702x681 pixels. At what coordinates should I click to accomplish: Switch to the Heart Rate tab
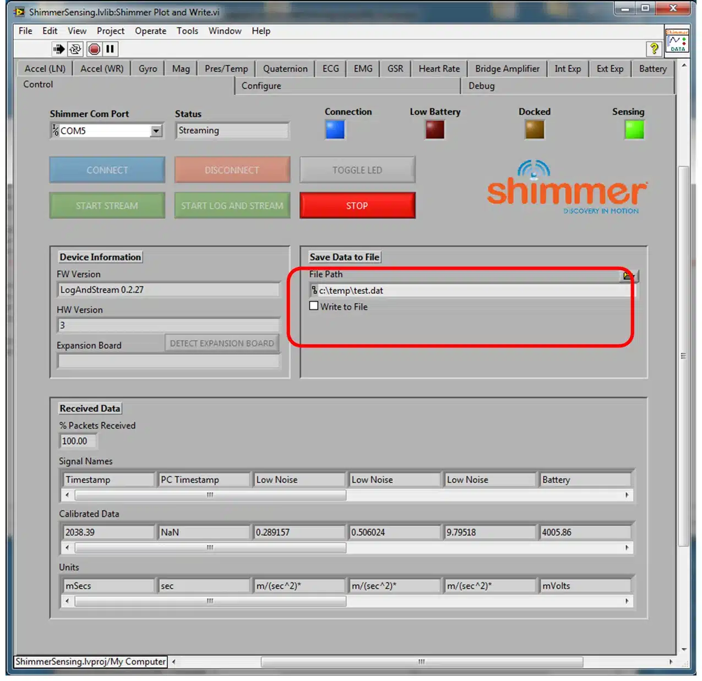click(x=439, y=69)
